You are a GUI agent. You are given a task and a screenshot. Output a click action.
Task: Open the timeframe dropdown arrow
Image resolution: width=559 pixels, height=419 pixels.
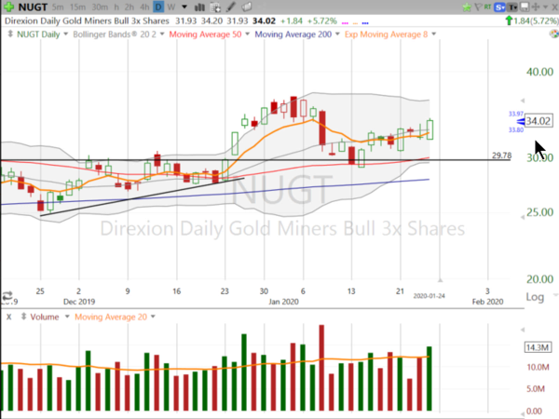[x=184, y=7]
